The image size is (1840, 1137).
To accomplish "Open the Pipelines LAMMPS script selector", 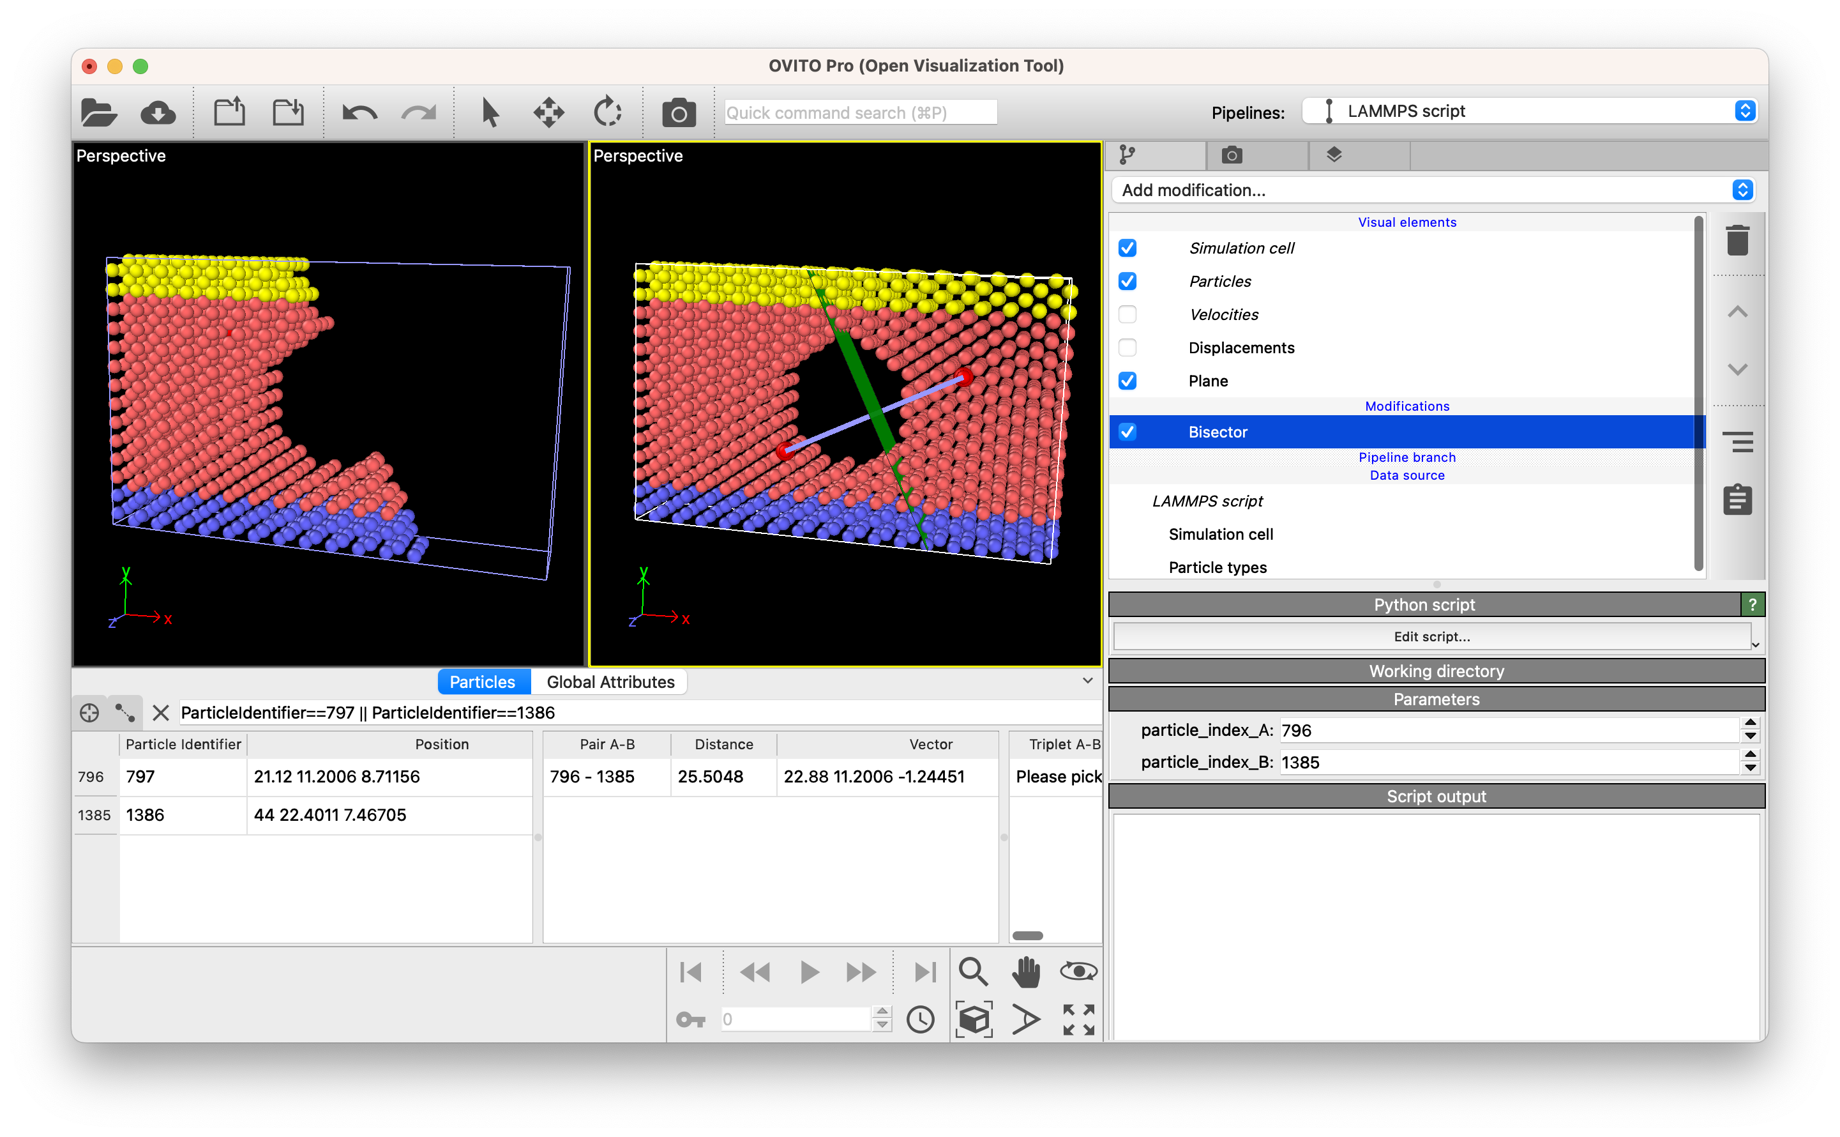I will pos(1530,111).
